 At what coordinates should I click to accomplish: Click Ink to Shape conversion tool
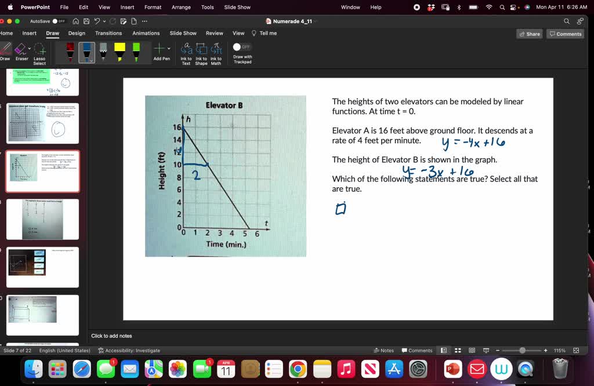click(x=201, y=52)
